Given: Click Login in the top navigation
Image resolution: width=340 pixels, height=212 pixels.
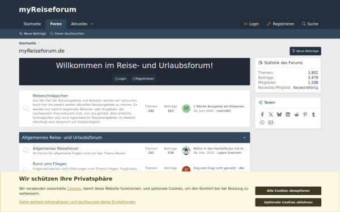Looking at the screenshot, I should (251, 24).
